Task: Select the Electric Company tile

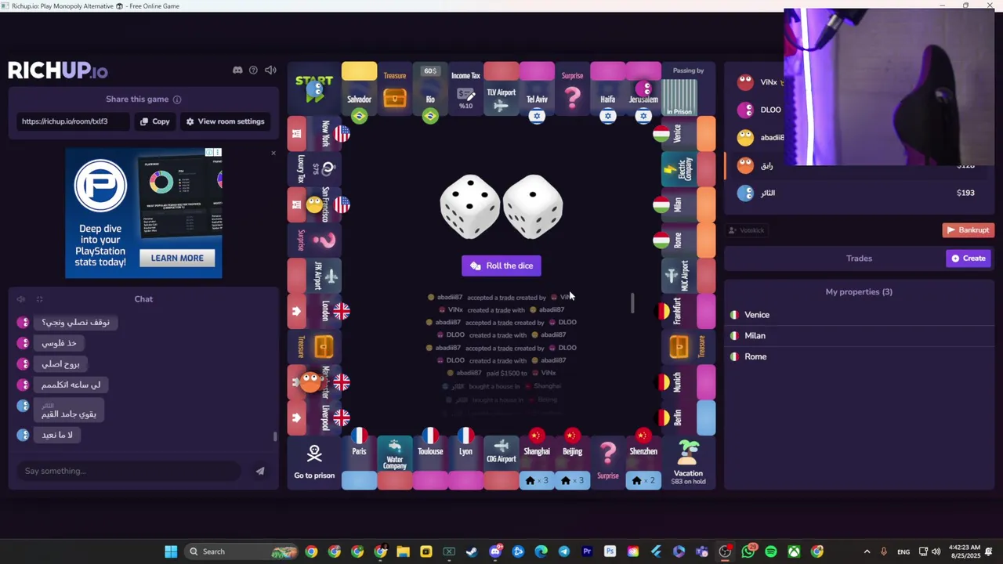Action: [689, 169]
